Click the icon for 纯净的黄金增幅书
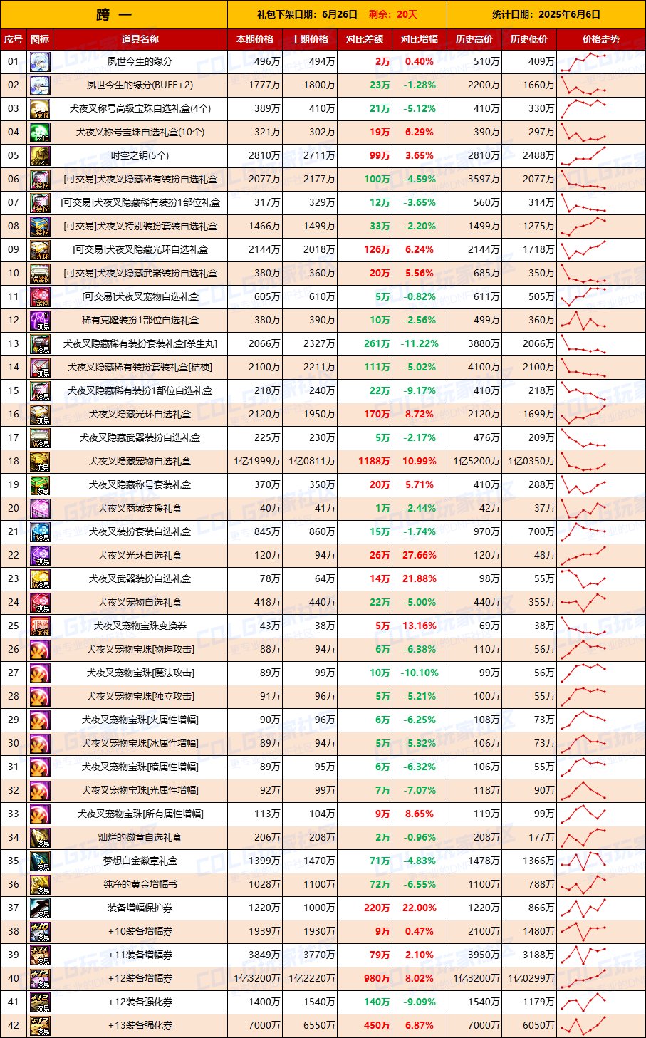This screenshot has width=646, height=1038. click(40, 885)
